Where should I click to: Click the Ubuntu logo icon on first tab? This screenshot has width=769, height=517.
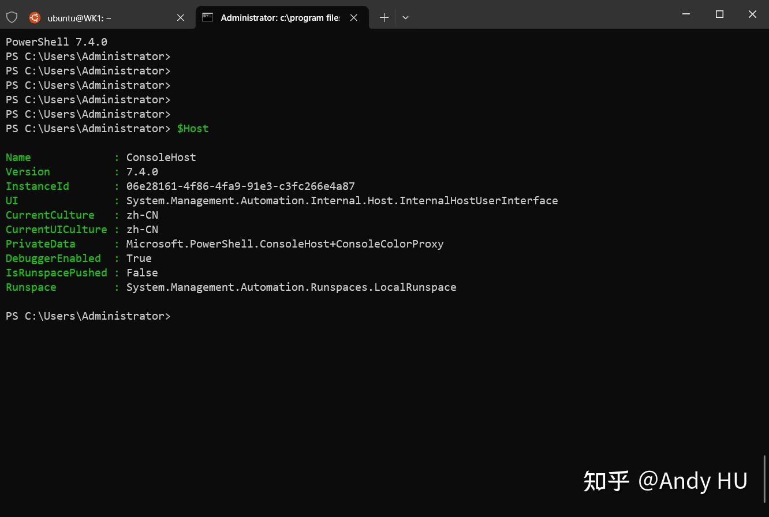pyautogui.click(x=35, y=17)
